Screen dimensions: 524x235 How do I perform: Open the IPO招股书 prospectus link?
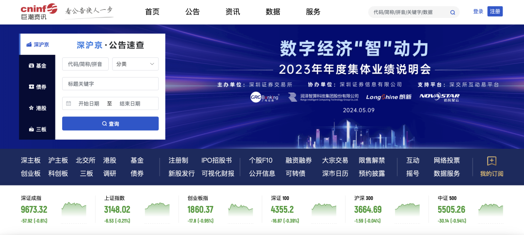[x=216, y=160]
